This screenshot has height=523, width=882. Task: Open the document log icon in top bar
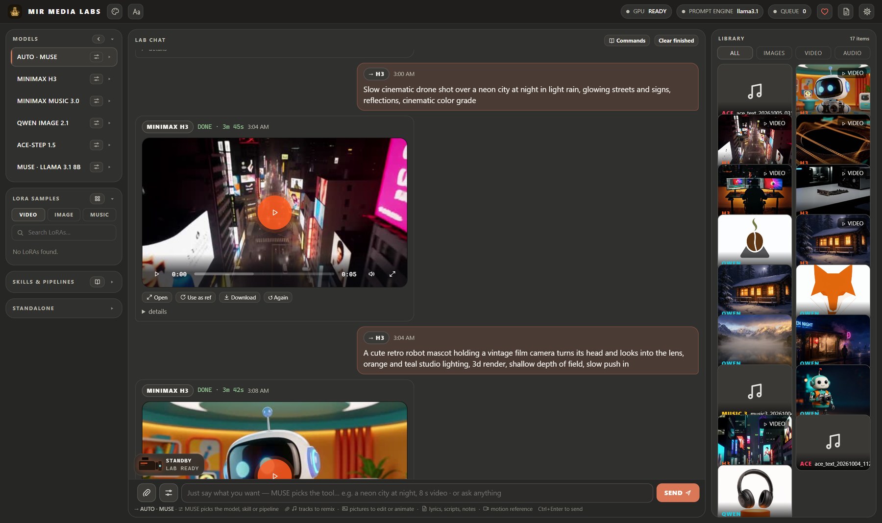click(846, 11)
